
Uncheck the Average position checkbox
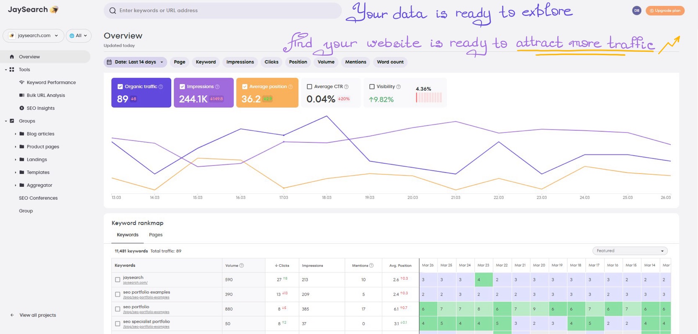[245, 87]
